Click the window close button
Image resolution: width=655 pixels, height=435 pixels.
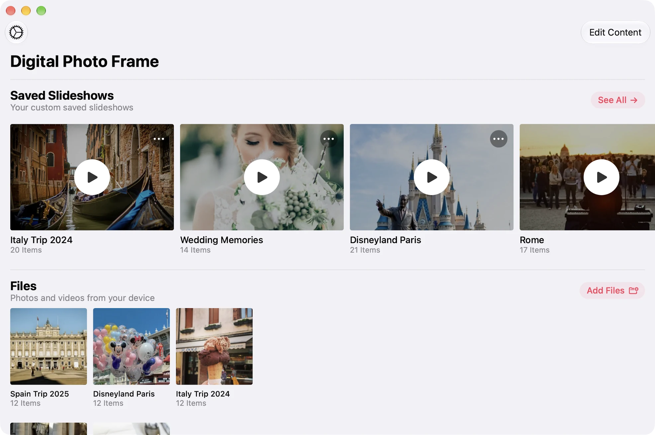tap(11, 11)
